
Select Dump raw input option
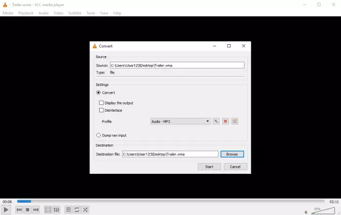(x=98, y=135)
